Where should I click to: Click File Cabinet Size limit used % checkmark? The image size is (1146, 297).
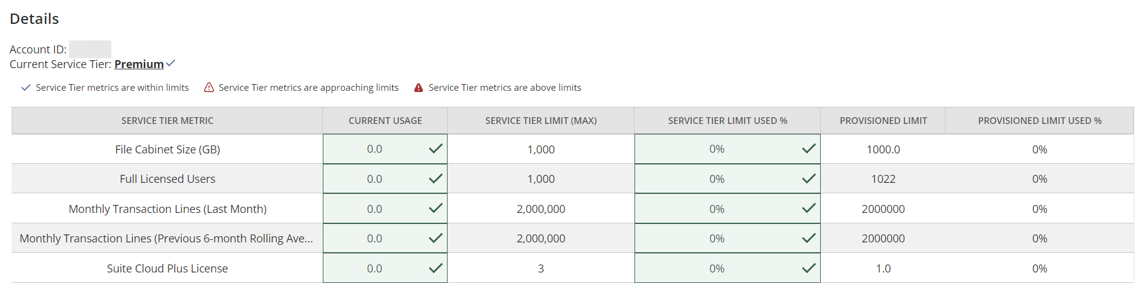809,148
